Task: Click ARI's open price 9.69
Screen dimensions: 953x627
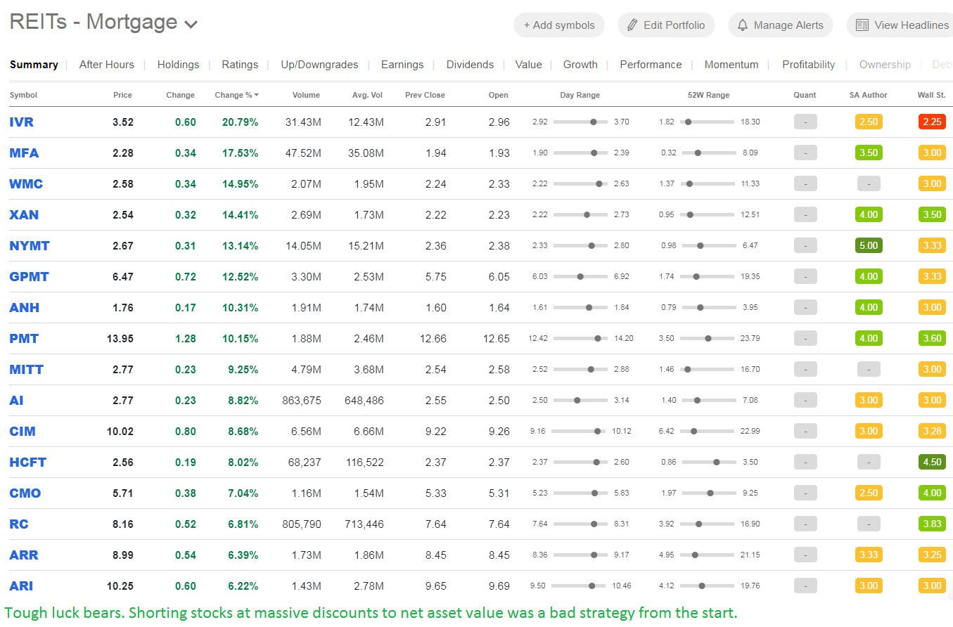Action: tap(499, 586)
